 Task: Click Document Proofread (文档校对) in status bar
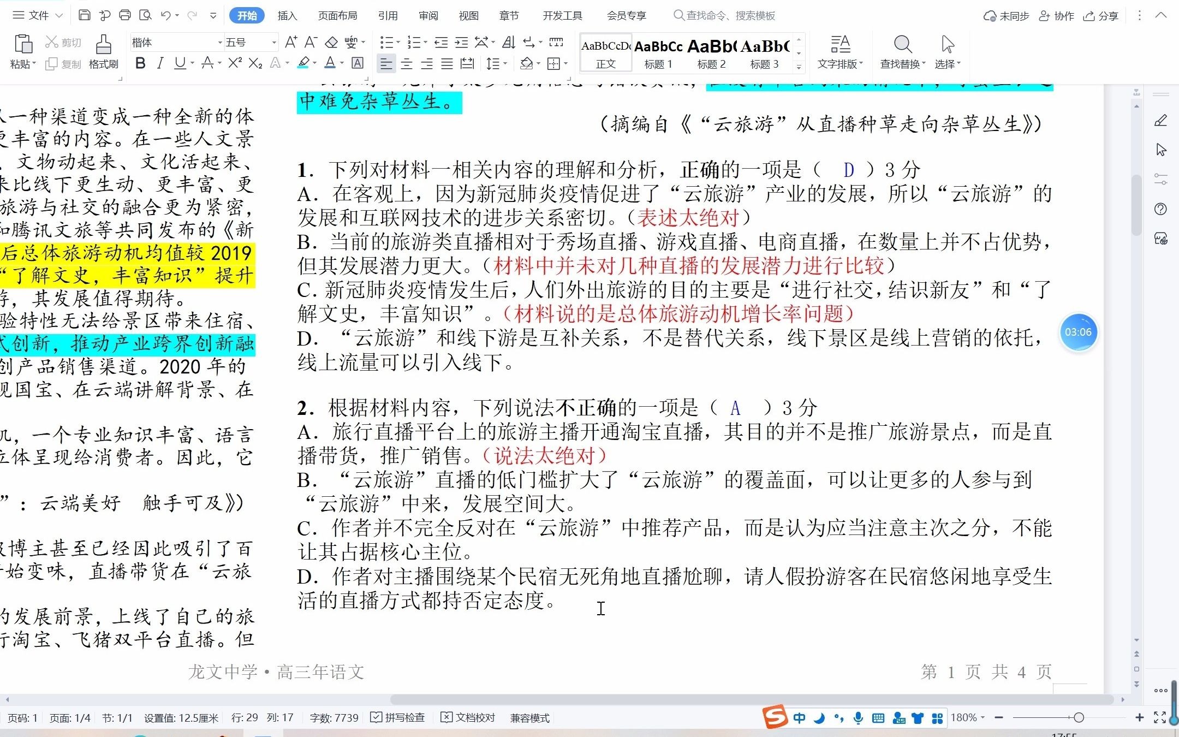pyautogui.click(x=468, y=717)
